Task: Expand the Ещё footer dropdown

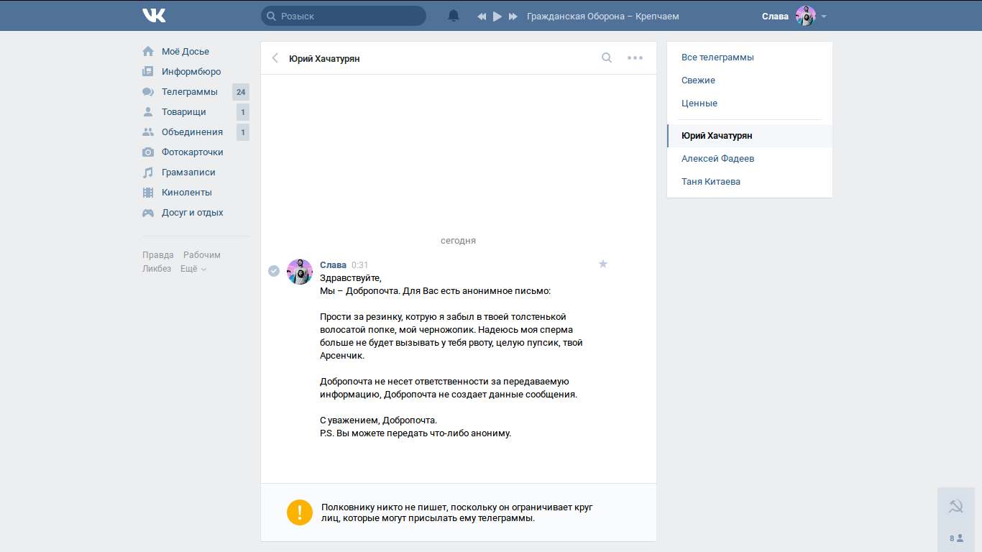Action: 193,269
